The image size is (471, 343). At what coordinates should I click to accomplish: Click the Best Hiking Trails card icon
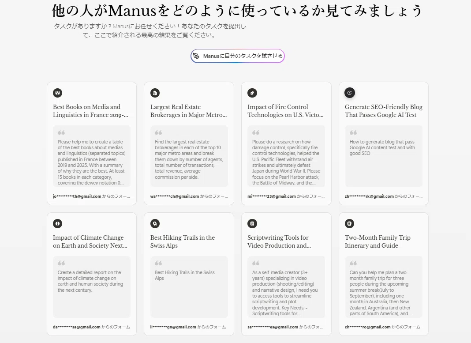(155, 224)
